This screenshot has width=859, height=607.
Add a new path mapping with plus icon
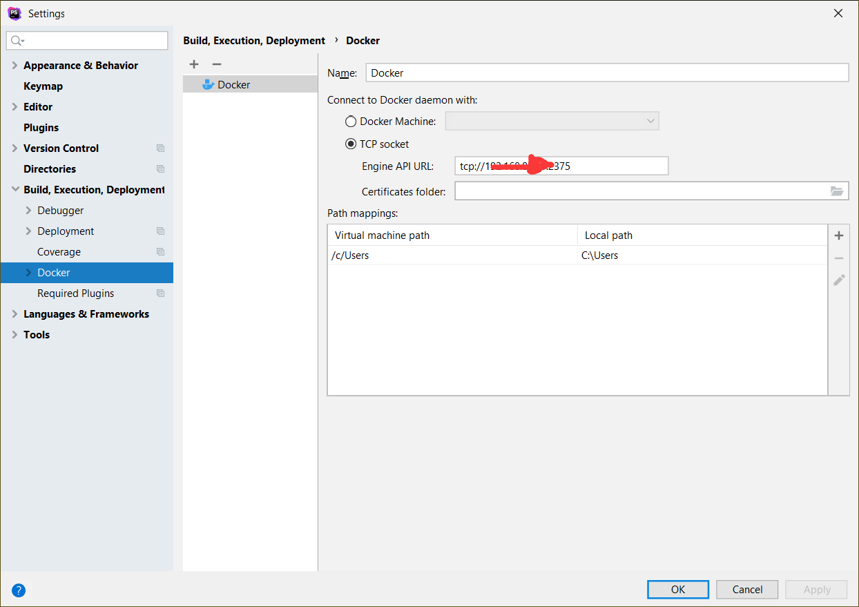(x=839, y=235)
